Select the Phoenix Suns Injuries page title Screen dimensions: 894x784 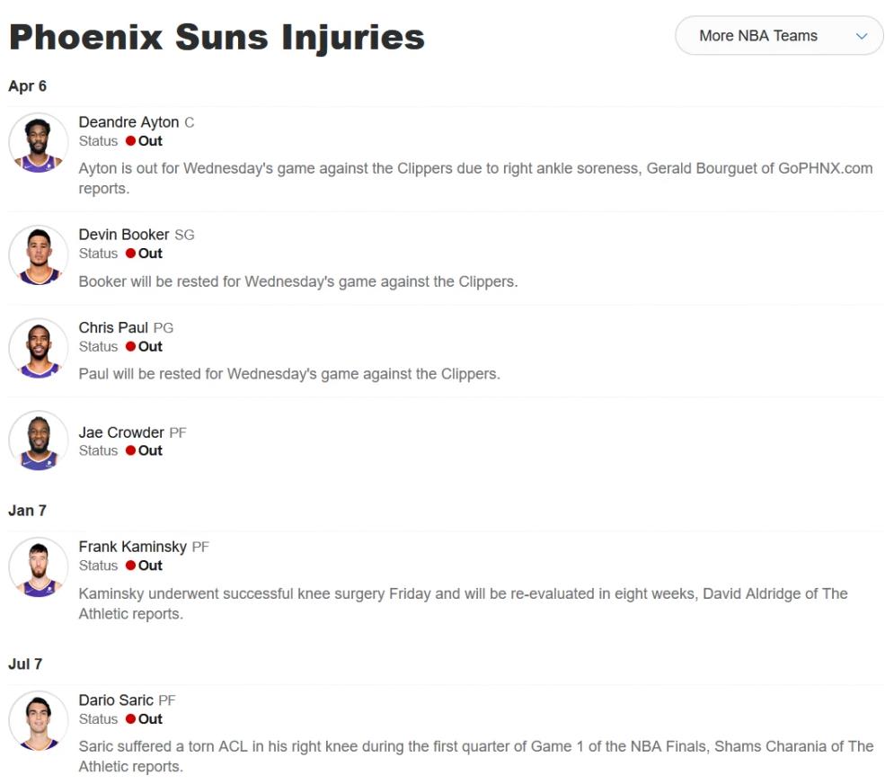(217, 37)
